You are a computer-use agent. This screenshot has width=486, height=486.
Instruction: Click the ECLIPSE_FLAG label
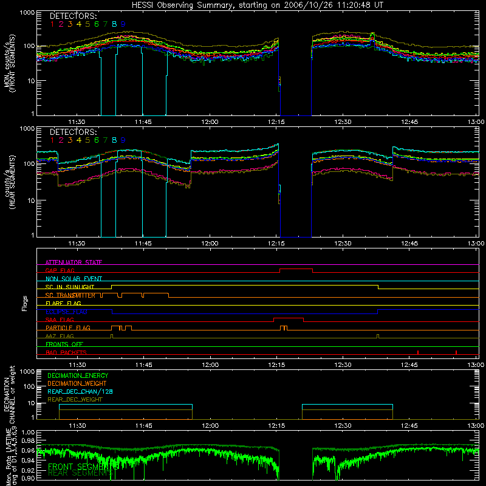click(66, 312)
